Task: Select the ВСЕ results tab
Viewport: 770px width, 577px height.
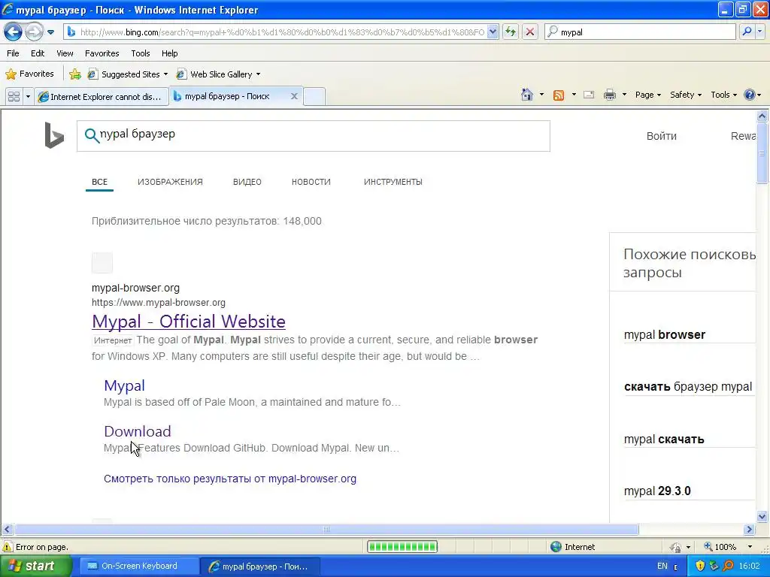Action: (99, 182)
